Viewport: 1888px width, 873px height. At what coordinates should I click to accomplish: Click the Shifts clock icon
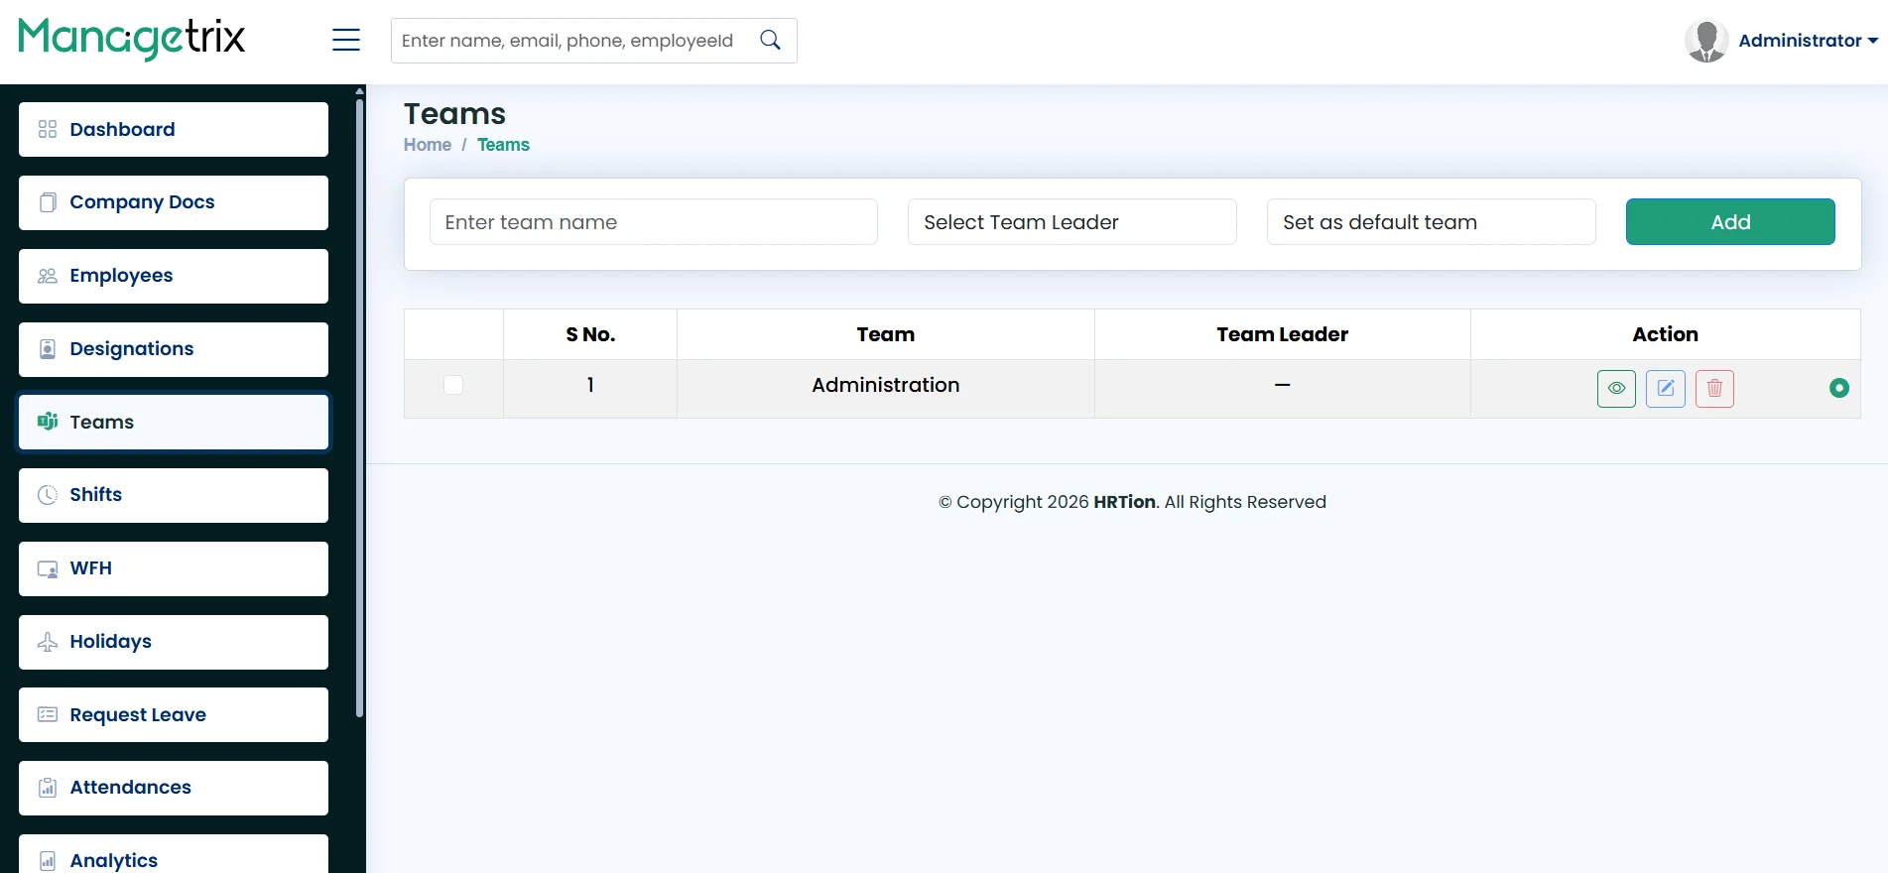[48, 495]
